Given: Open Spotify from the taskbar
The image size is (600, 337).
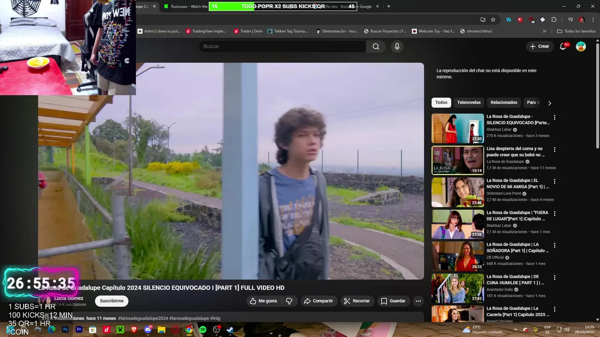Looking at the screenshot, I should 202,330.
